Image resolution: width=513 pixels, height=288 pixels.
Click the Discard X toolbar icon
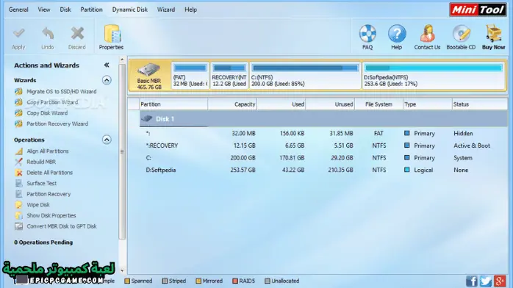(77, 34)
